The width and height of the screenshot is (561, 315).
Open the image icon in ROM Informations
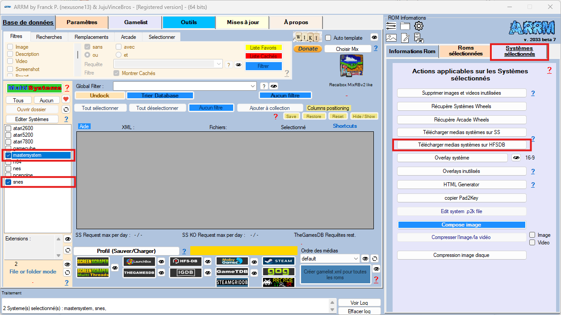(x=391, y=38)
